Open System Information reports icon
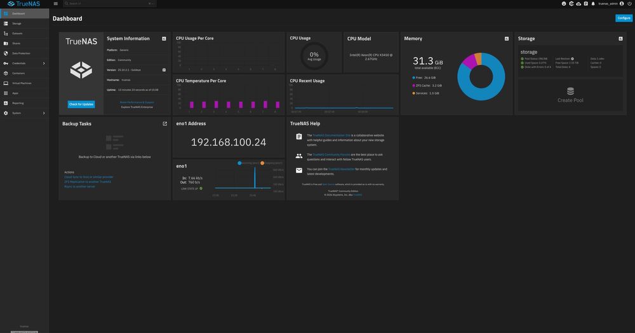Viewport: 635px width, 333px height. coord(164,39)
